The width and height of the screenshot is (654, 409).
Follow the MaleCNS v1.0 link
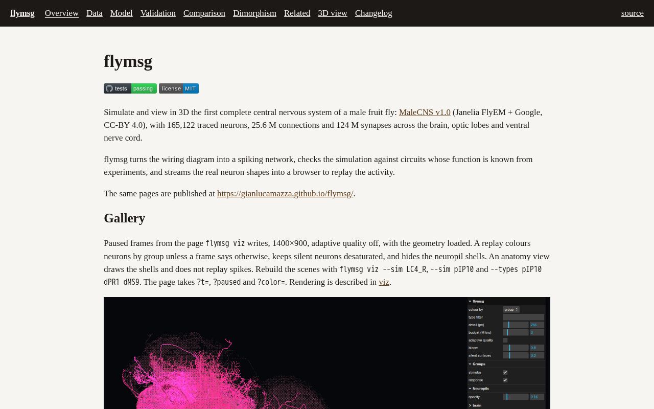425,112
